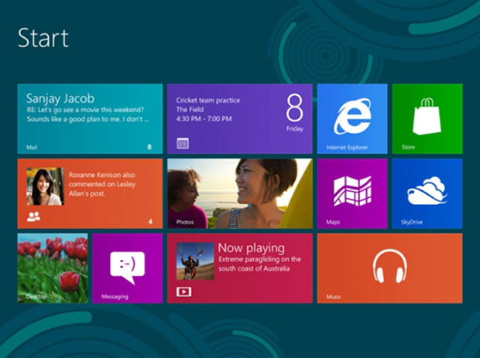Click the video play icon under Now playing
This screenshot has height=358, width=480.
183,292
